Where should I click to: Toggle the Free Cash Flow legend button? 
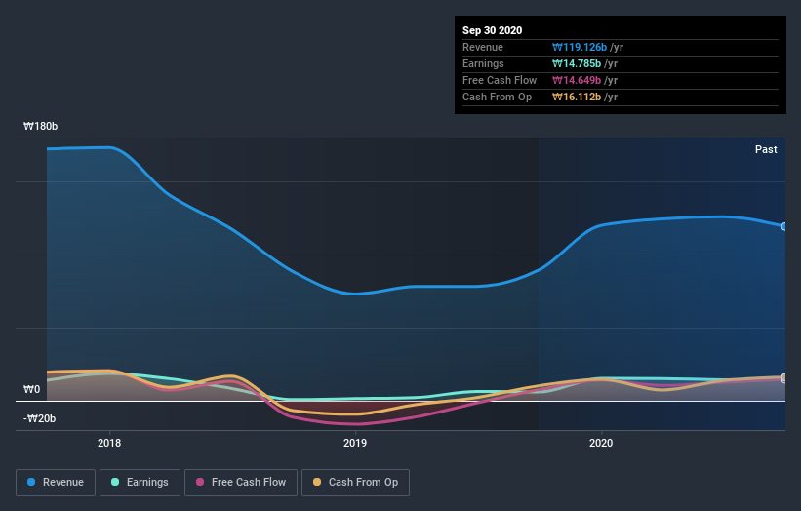coord(241,483)
